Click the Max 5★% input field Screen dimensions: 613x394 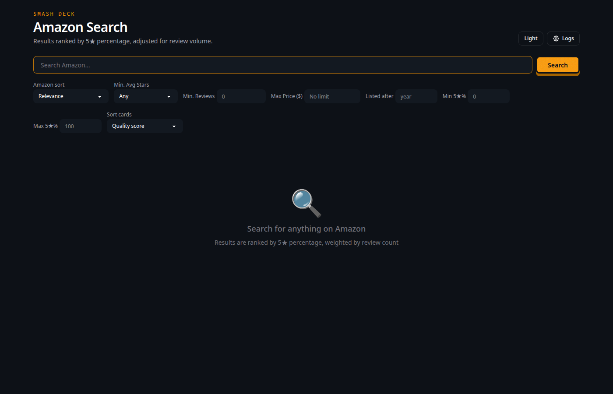tap(81, 126)
